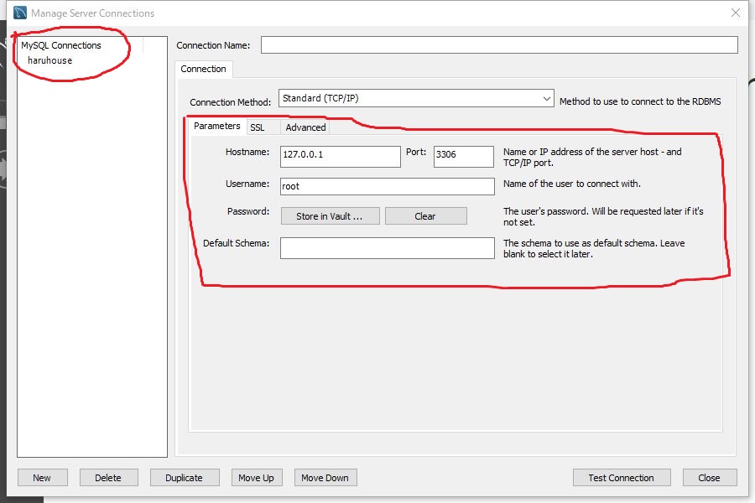Click the Test Connection button
Viewport: 755px width, 503px height.
tap(621, 478)
